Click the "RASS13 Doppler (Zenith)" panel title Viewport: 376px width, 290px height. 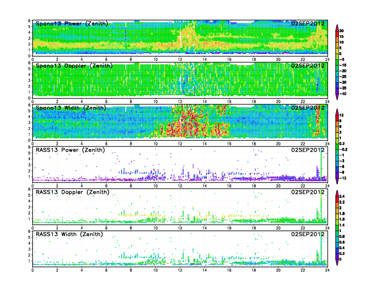pyautogui.click(x=73, y=192)
